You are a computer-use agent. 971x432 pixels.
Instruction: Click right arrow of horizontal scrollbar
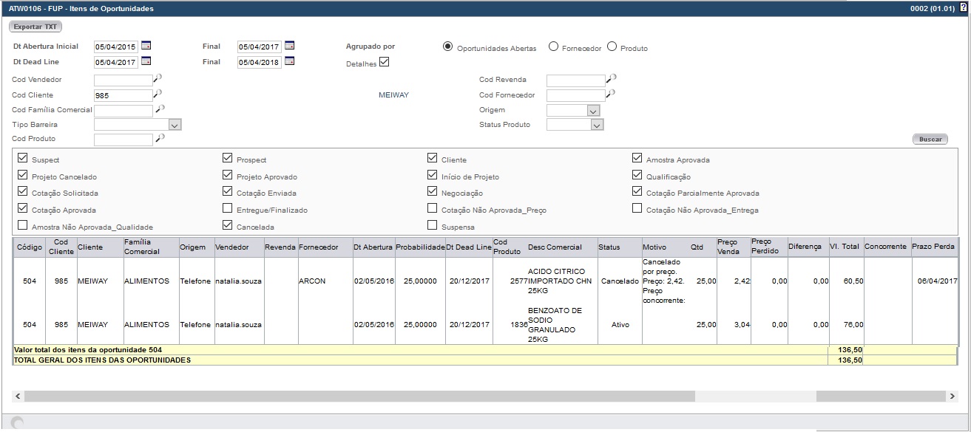tap(953, 397)
